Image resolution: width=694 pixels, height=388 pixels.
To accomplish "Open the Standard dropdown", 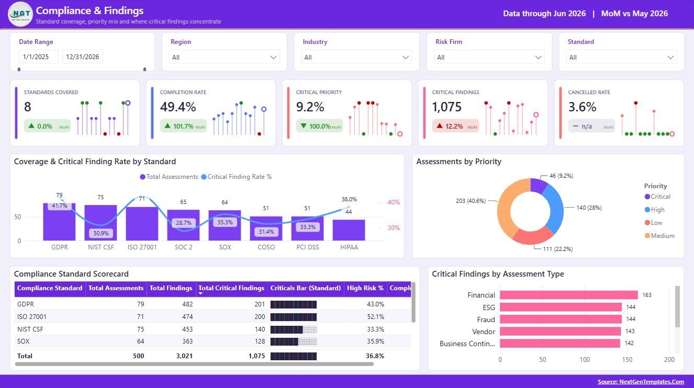I will pyautogui.click(x=622, y=57).
